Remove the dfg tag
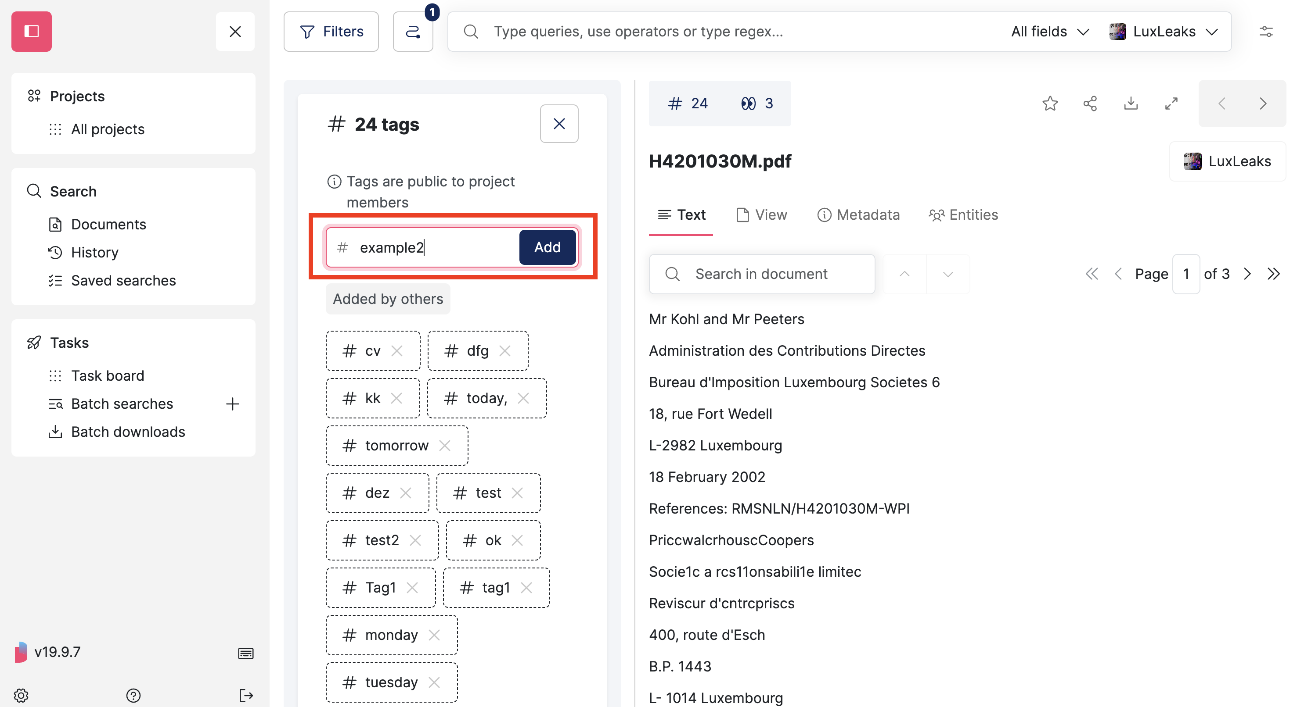 (505, 350)
